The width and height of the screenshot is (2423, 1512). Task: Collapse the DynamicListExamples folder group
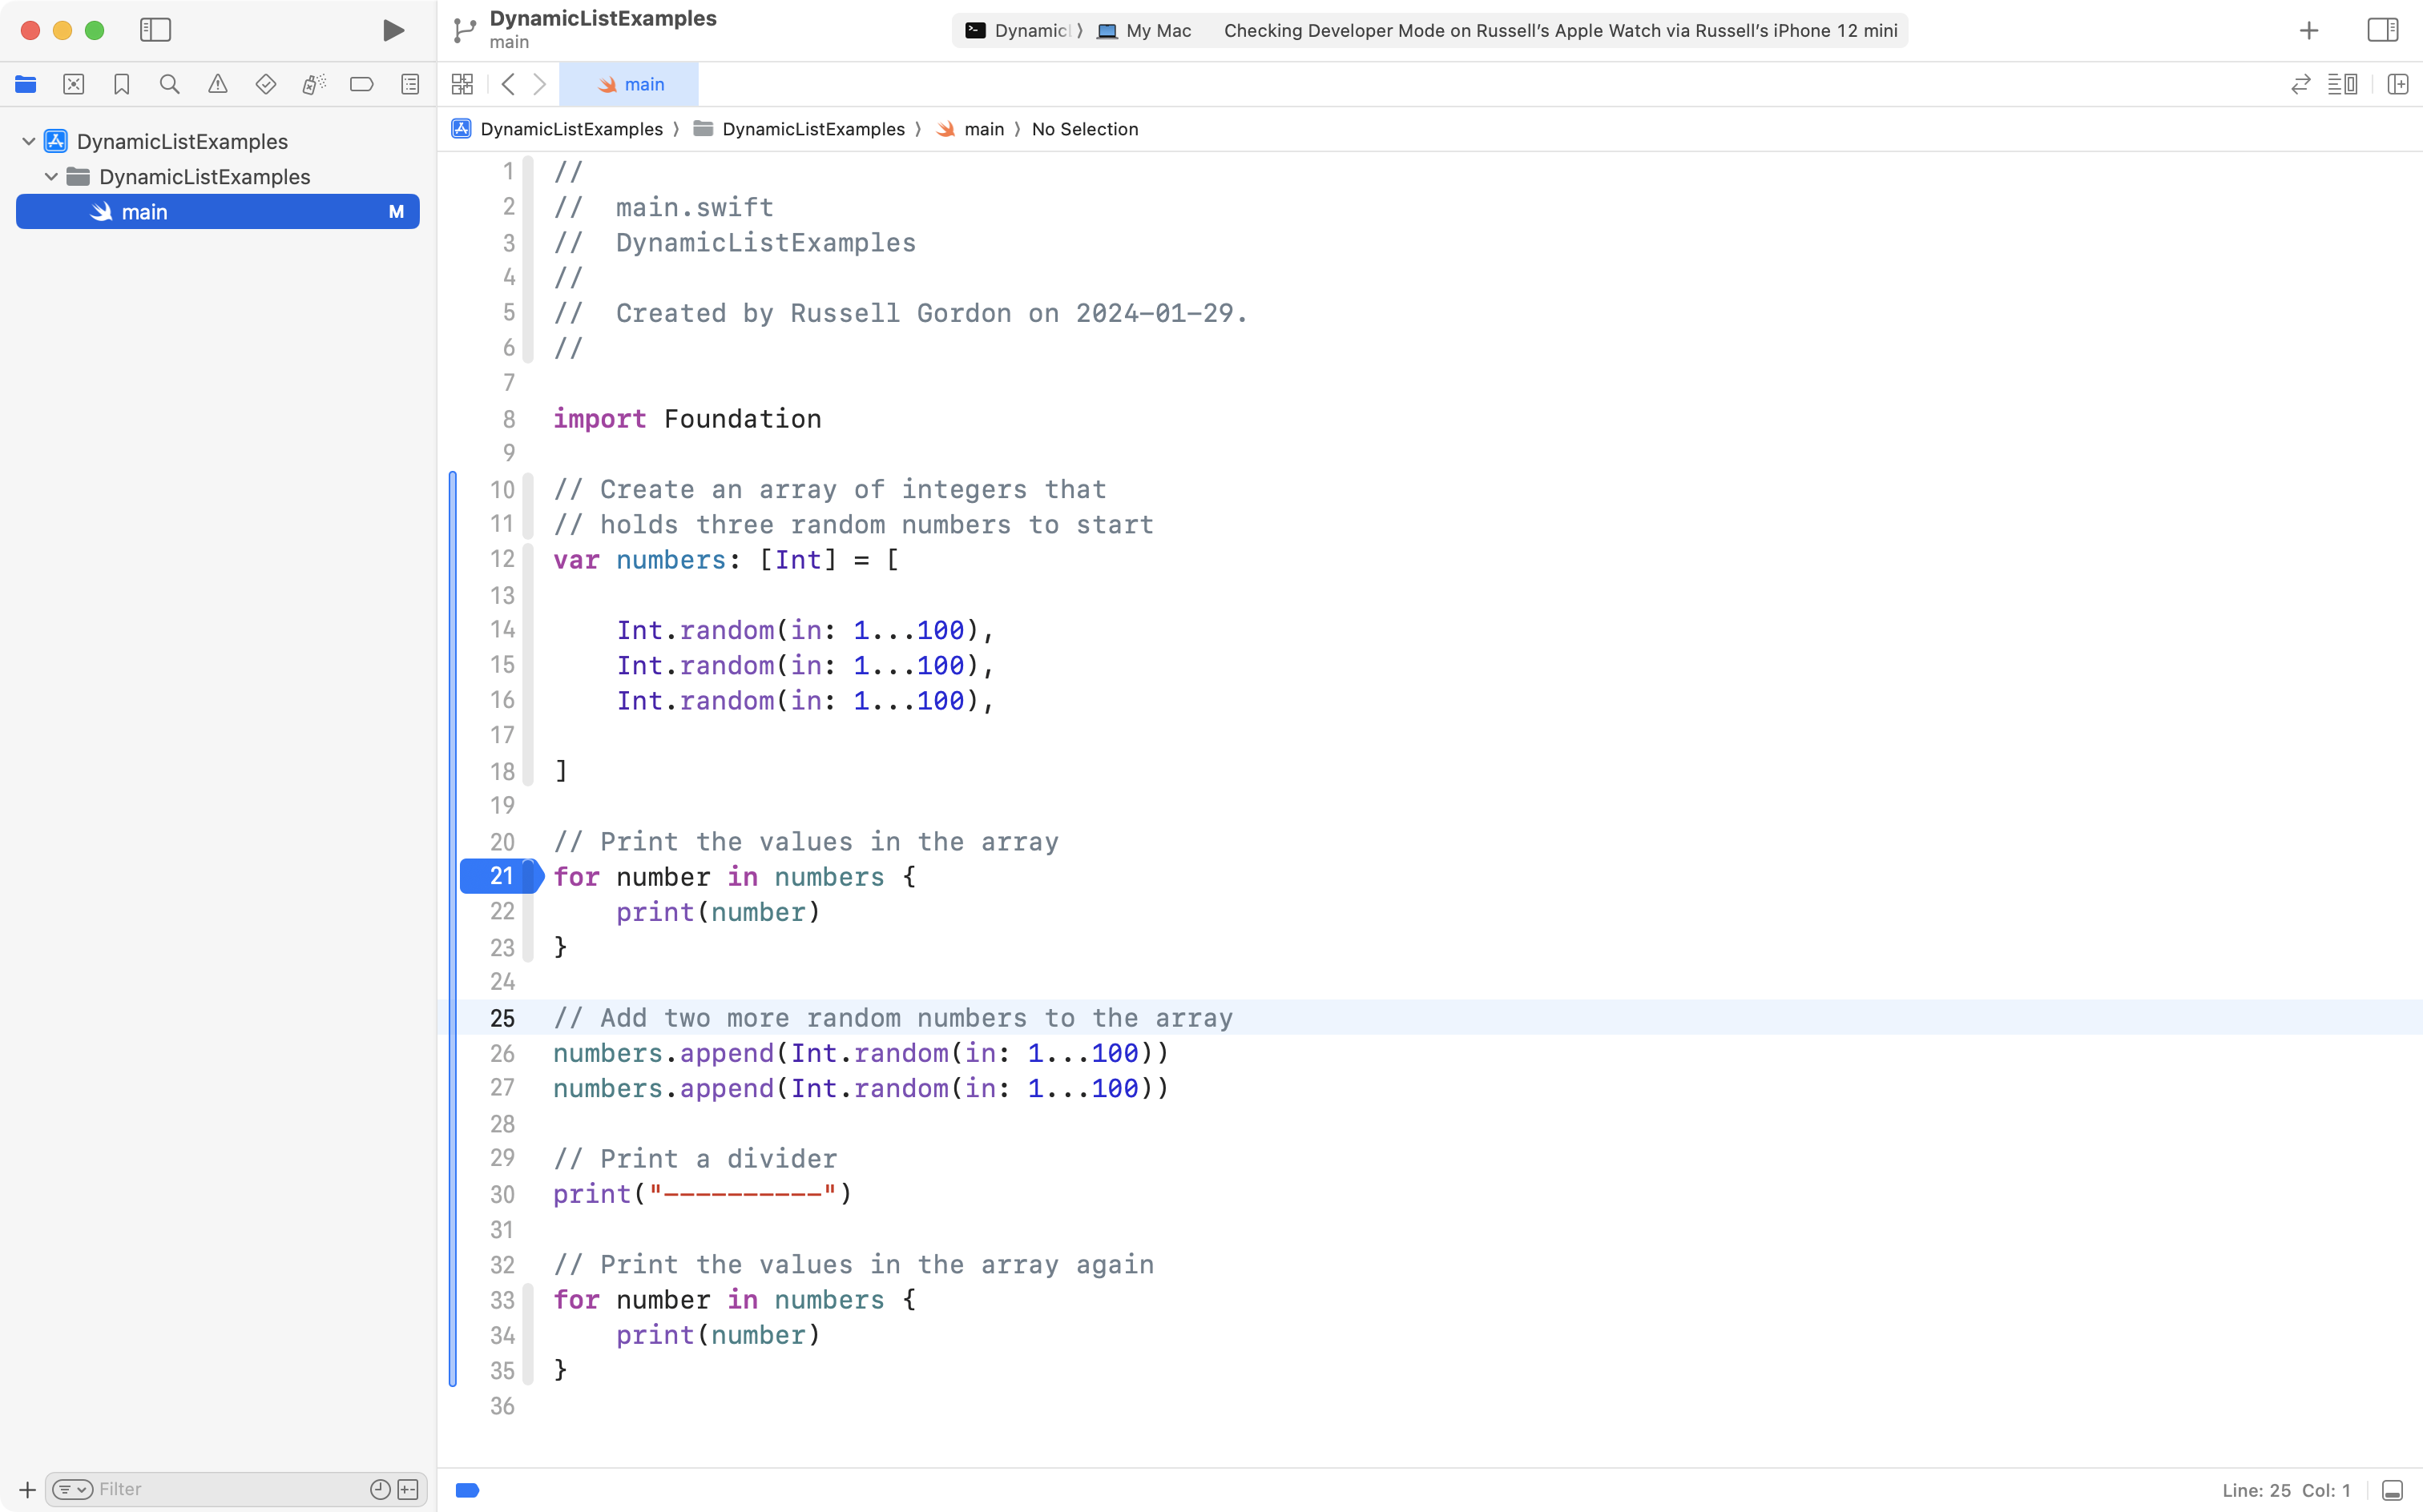pyautogui.click(x=50, y=176)
